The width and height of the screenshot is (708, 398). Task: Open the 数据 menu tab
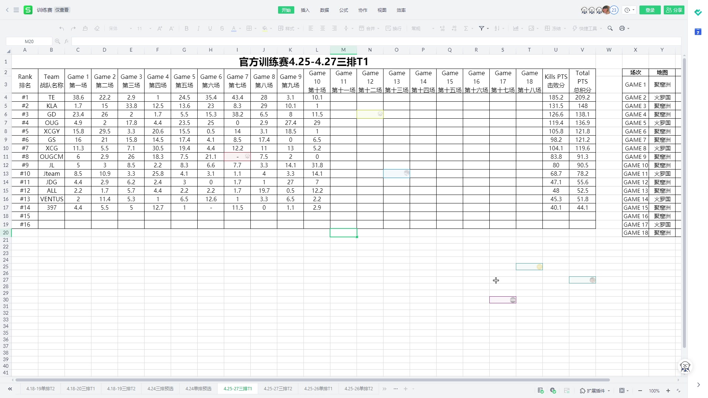[x=324, y=10]
